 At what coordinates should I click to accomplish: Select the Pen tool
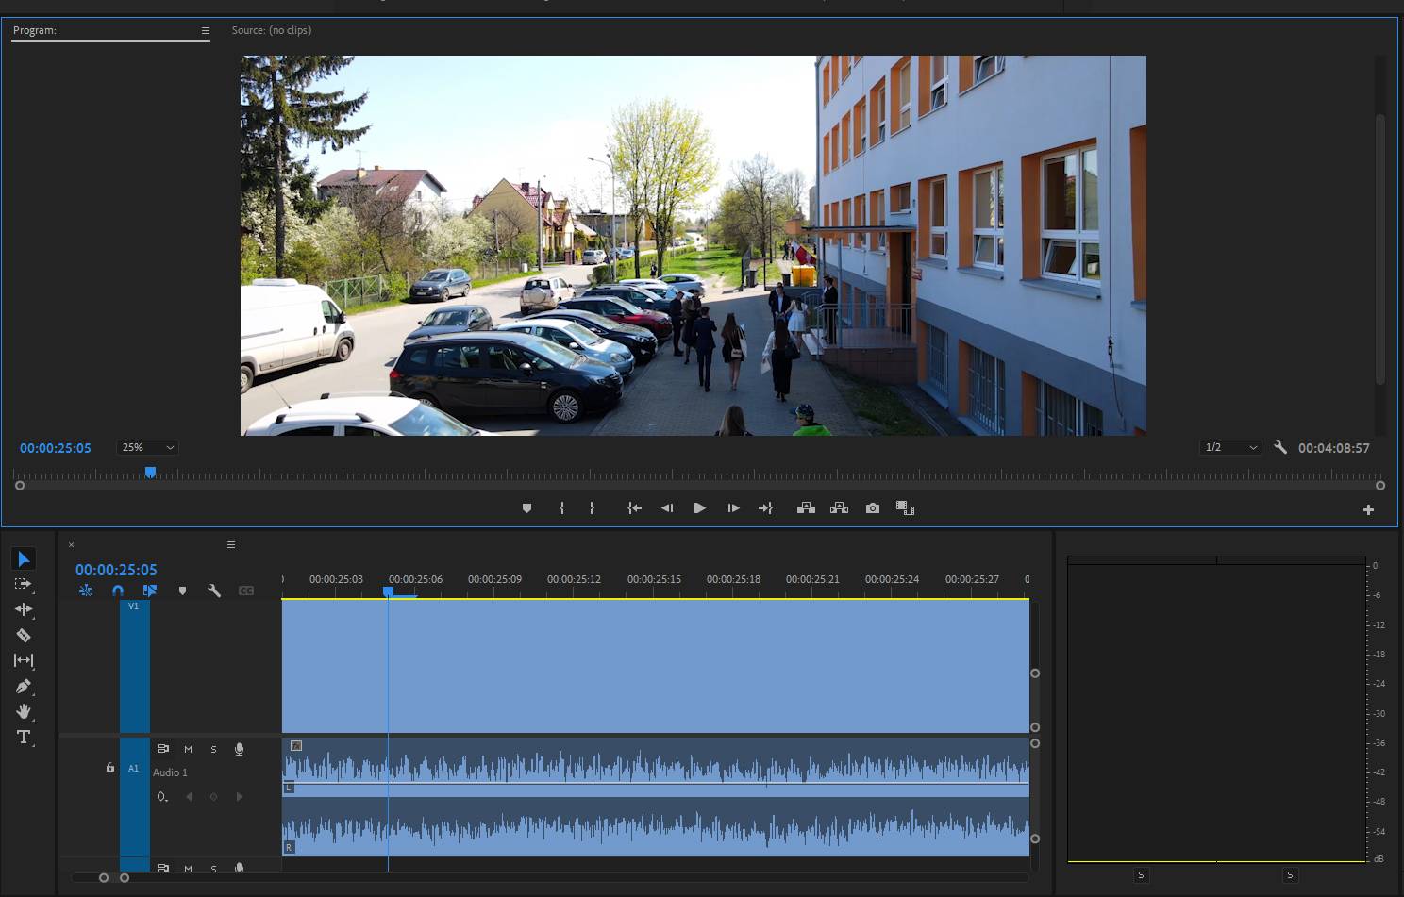pos(24,686)
